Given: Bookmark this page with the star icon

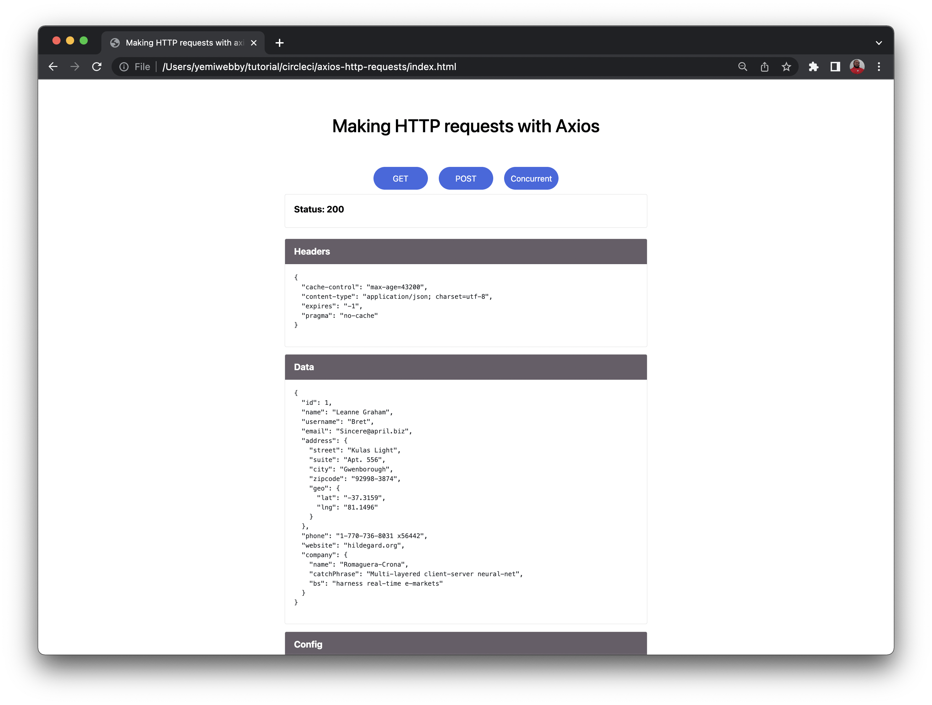Looking at the screenshot, I should pos(786,67).
